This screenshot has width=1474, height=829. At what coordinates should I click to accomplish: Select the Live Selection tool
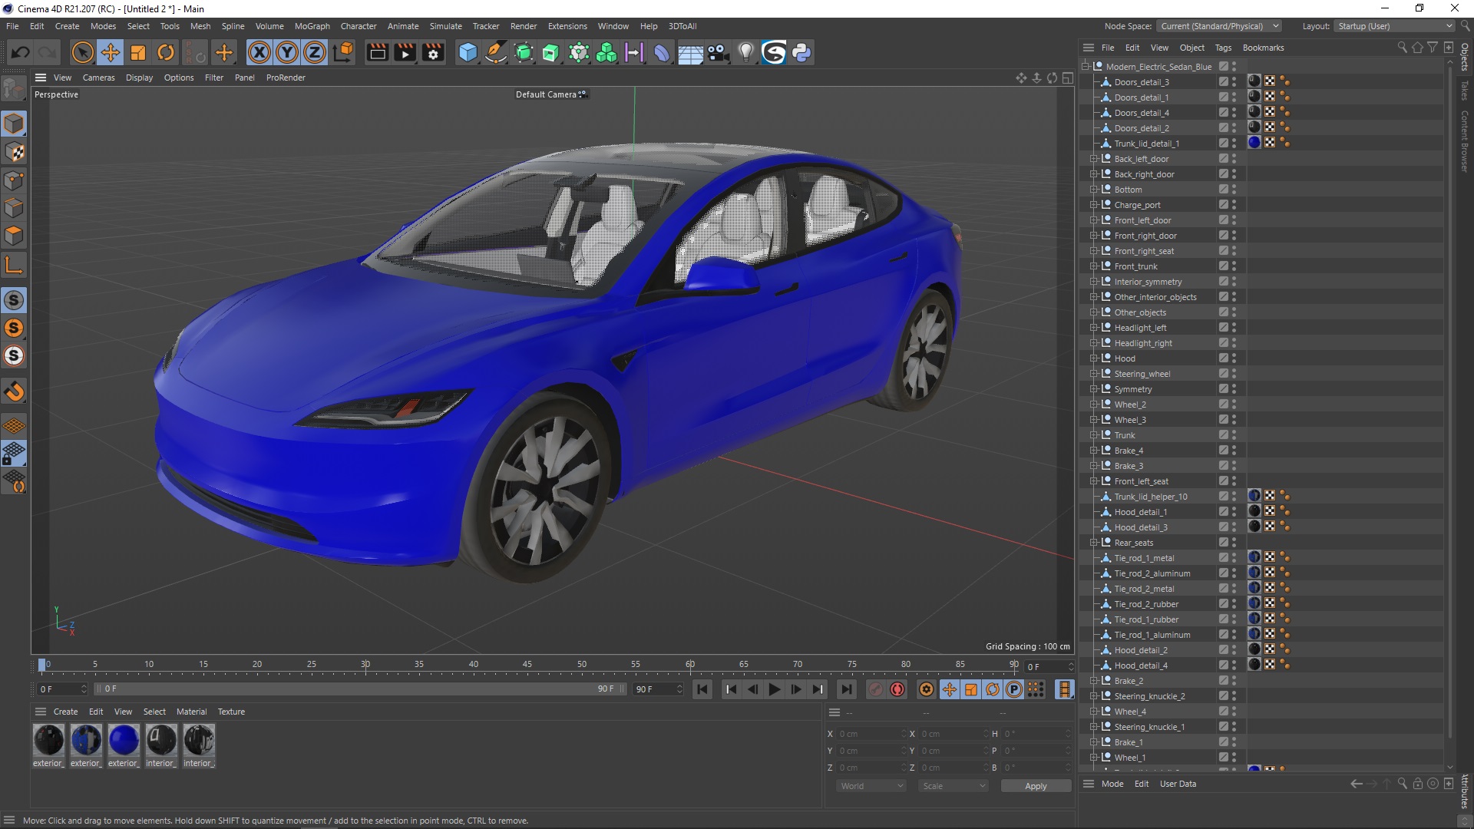pos(82,52)
